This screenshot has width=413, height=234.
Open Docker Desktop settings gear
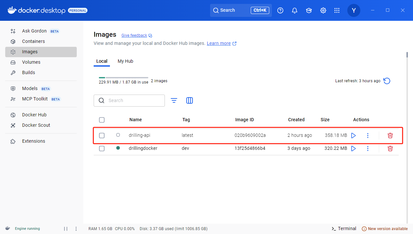point(323,10)
